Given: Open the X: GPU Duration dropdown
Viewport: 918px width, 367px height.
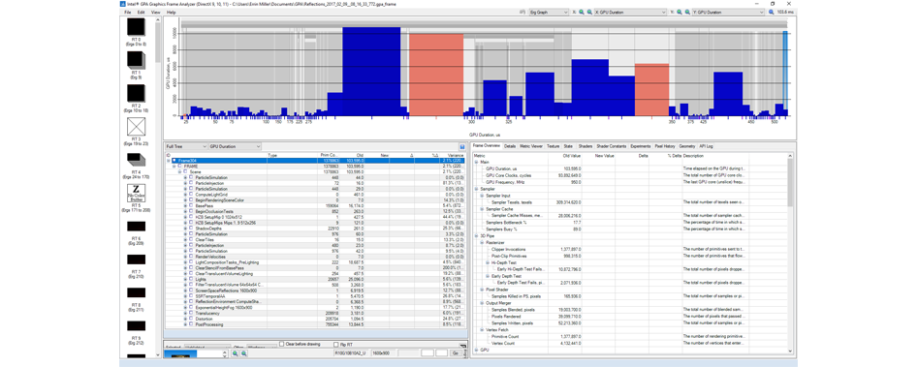Looking at the screenshot, I should [x=630, y=12].
